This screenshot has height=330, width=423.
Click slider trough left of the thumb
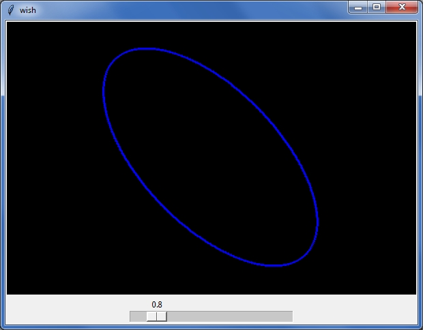138,316
